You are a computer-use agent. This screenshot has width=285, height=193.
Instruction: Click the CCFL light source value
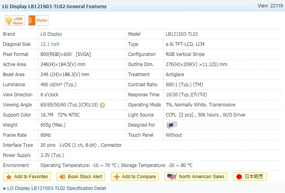pos(206,115)
